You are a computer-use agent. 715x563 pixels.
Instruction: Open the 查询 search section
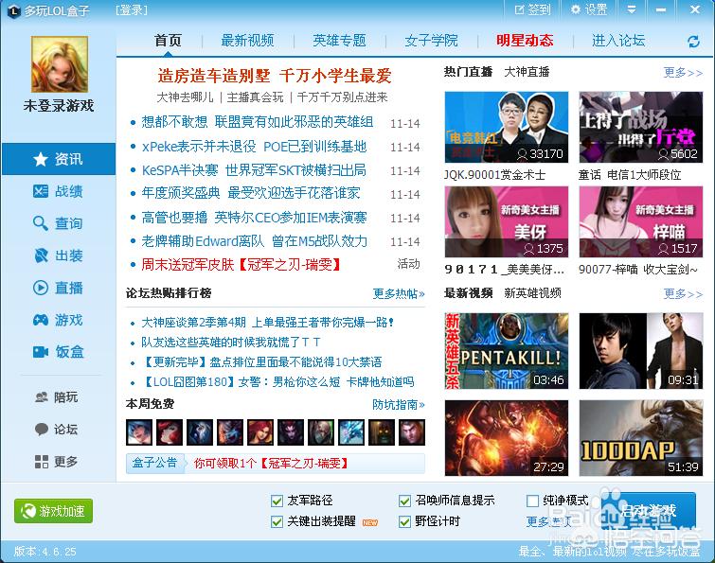59,223
